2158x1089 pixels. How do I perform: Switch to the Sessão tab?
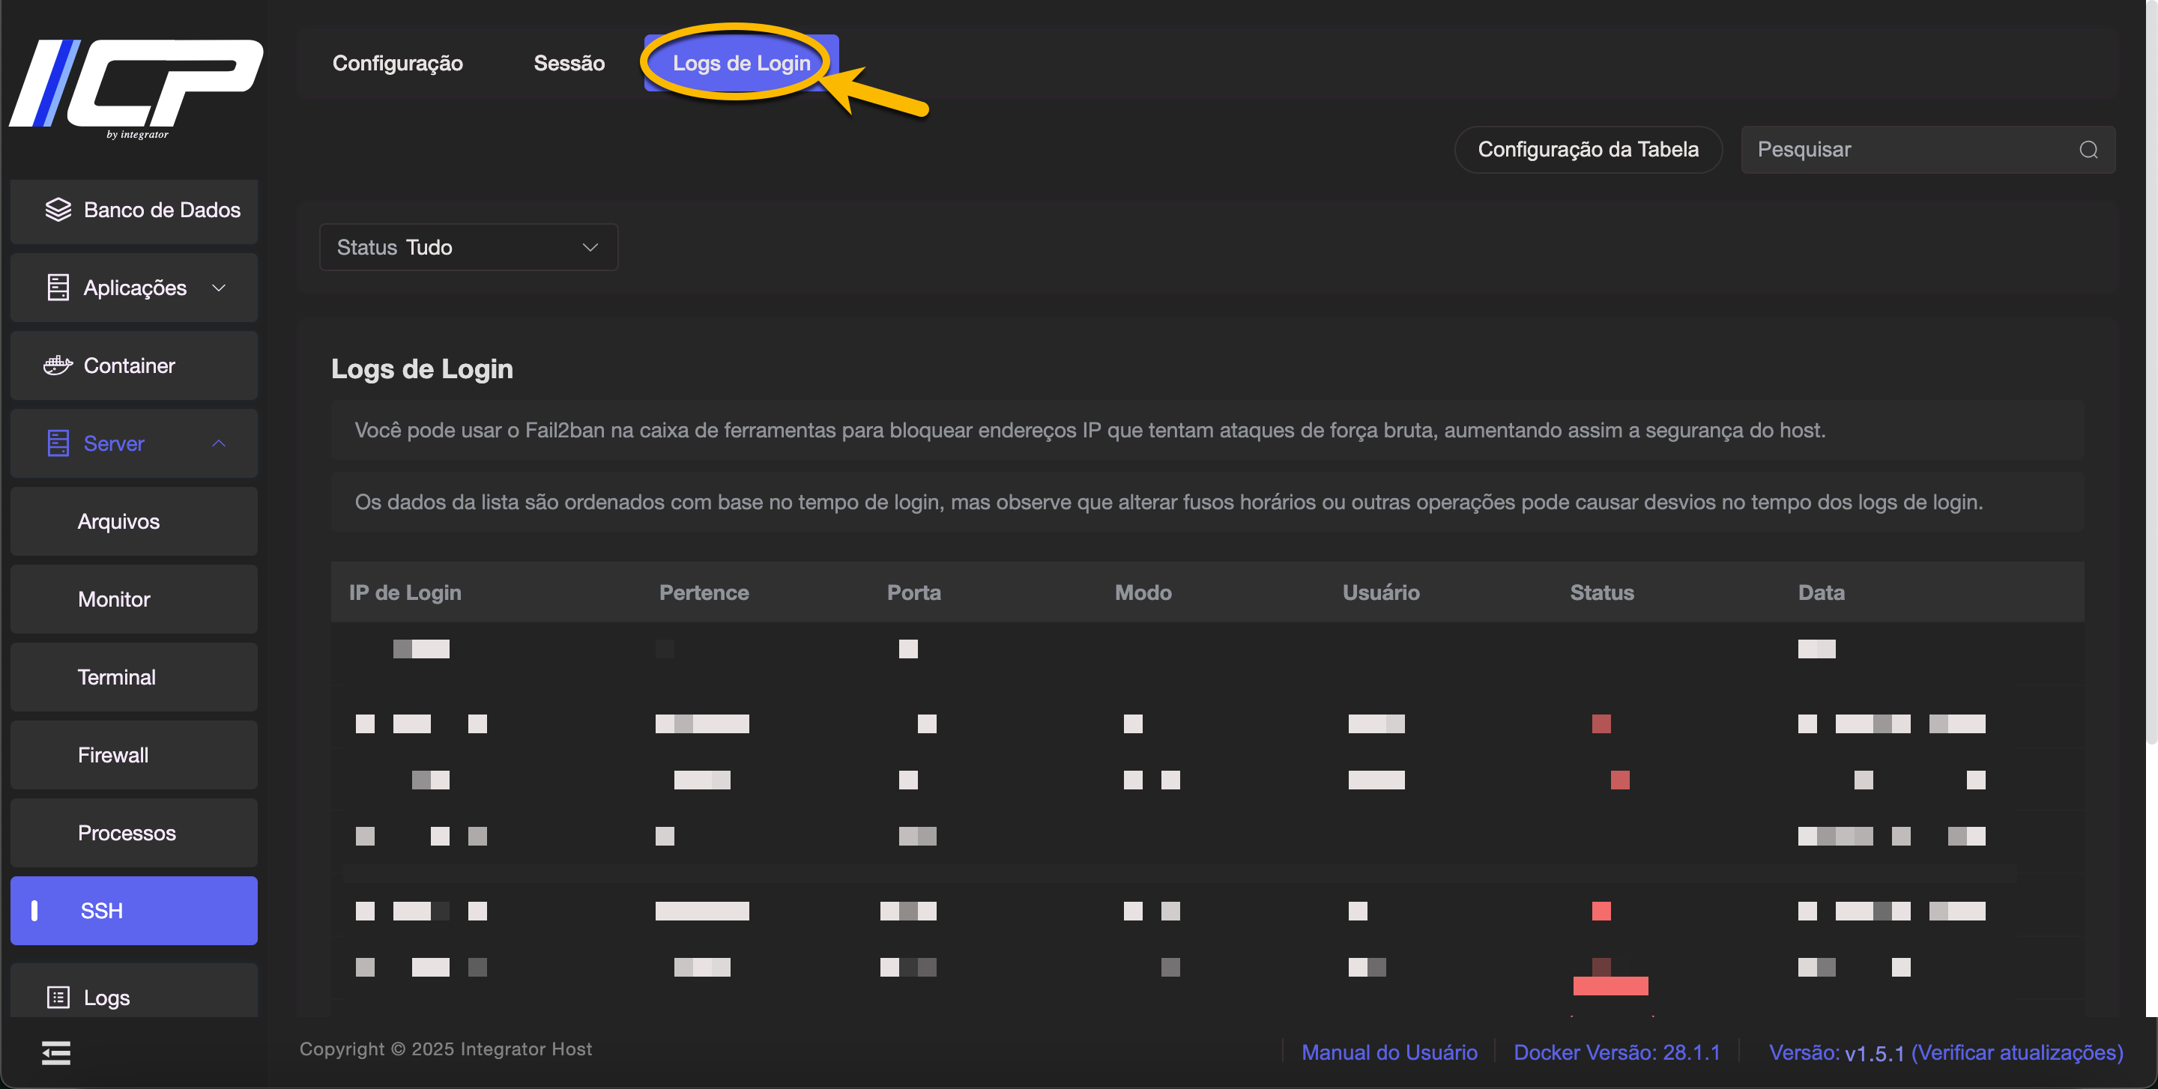click(569, 63)
